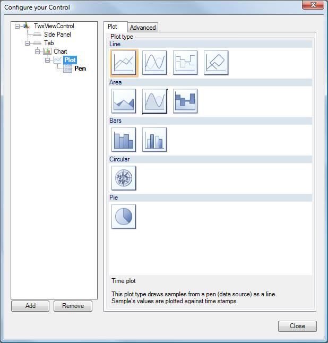Select the straight area plot type
Image resolution: width=328 pixels, height=343 pixels.
pos(124,101)
